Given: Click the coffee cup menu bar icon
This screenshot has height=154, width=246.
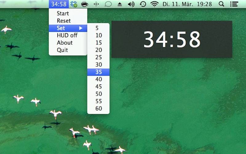Looking at the screenshot, I should (85, 4).
